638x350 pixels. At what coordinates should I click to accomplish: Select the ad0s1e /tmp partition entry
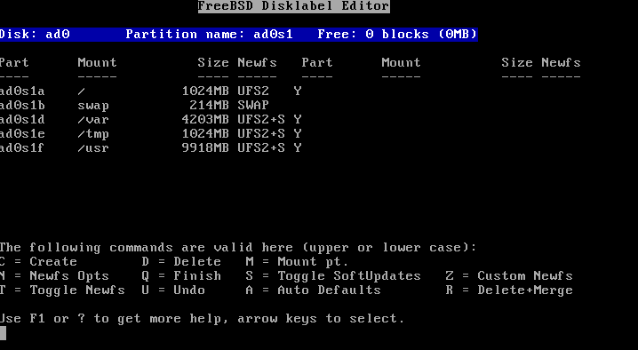pos(150,134)
